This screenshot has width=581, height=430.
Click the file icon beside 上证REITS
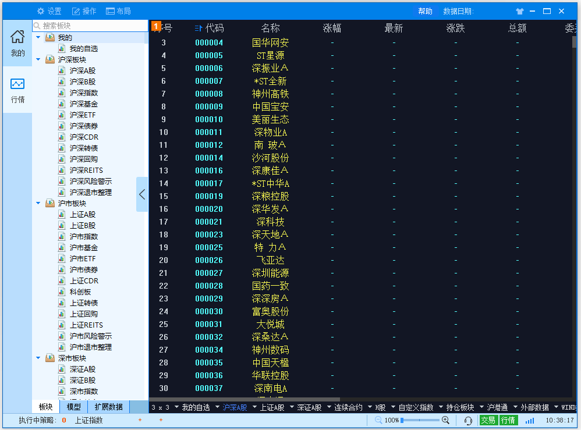62,325
